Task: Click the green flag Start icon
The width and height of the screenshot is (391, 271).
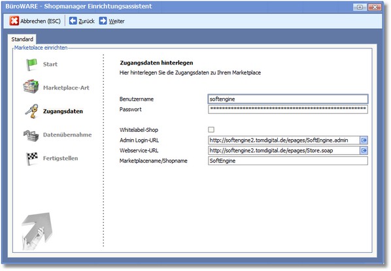Action: tap(31, 64)
